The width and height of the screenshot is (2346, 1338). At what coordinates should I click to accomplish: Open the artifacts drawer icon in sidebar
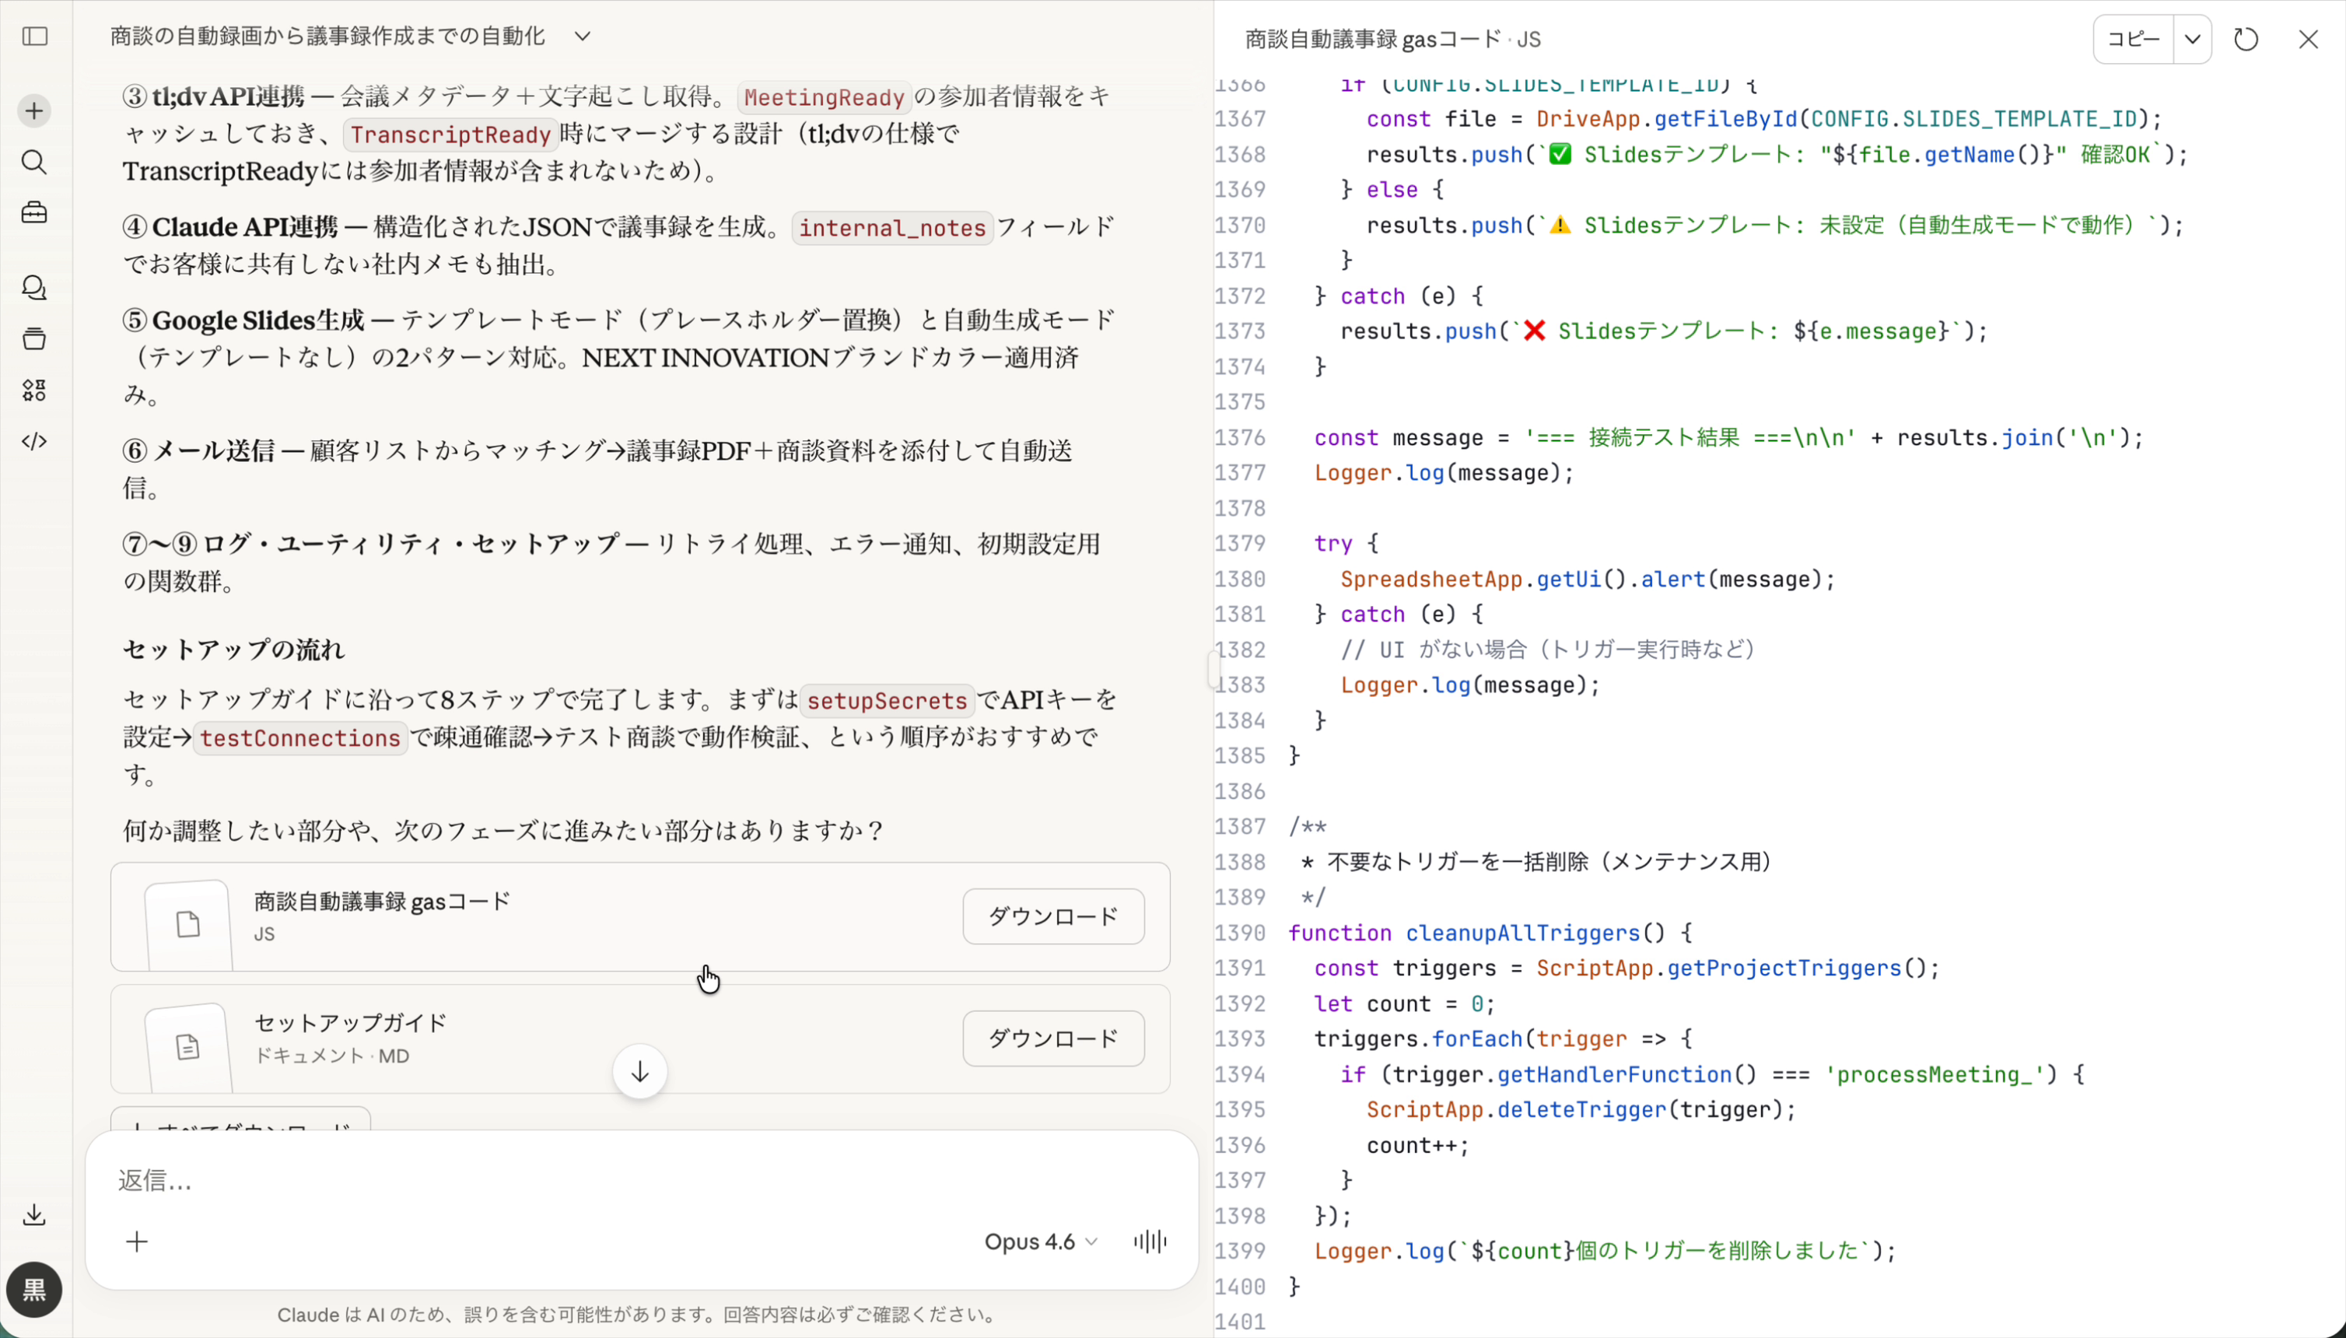coord(34,338)
